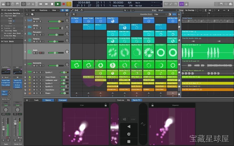Screen dimensions: 234x146
Task: Trigger the Big Bass Beat 1 cell
Action: tap(112, 51)
